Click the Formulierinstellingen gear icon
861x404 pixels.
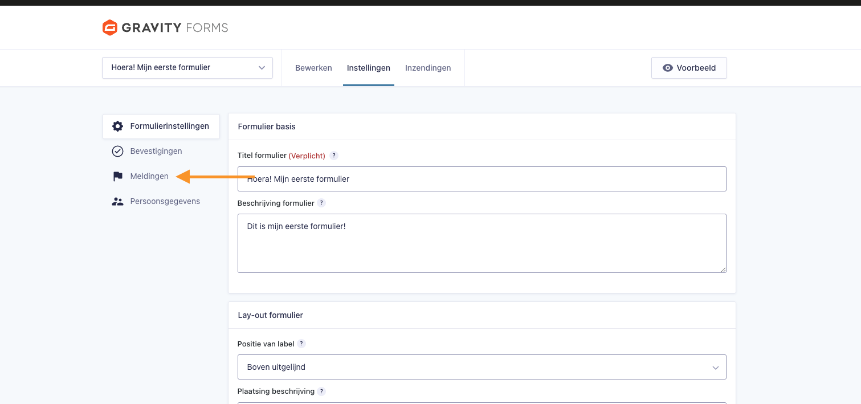[117, 126]
